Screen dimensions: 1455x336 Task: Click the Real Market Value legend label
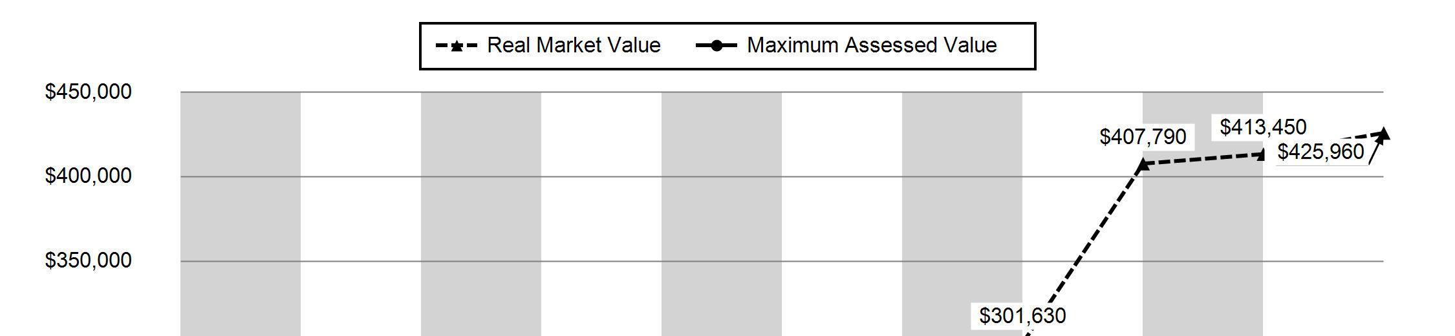(574, 45)
